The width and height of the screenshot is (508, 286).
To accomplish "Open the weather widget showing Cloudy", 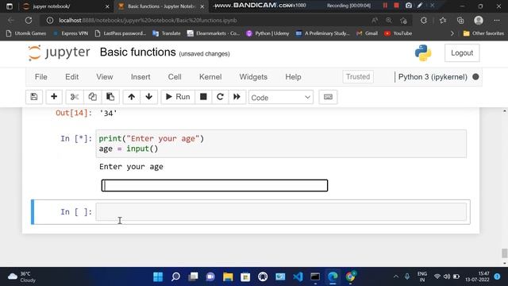I will click(22, 277).
